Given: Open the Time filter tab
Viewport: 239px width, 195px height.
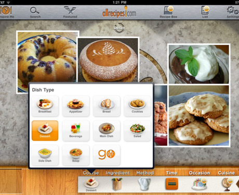Looking at the screenshot, I should (171, 173).
